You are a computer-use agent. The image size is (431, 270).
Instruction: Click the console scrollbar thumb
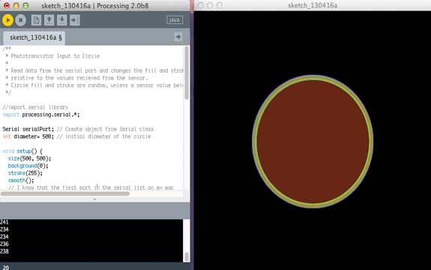[x=187, y=256]
